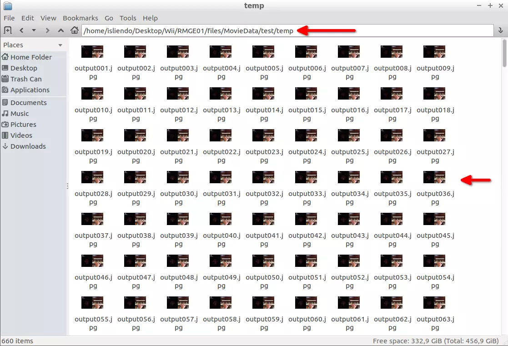Select output040.jpg thumbnail
This screenshot has height=346, width=508.
[221, 219]
